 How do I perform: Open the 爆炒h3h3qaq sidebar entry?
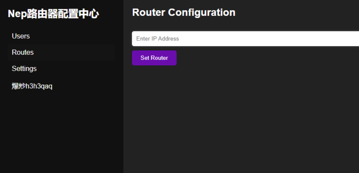point(32,86)
